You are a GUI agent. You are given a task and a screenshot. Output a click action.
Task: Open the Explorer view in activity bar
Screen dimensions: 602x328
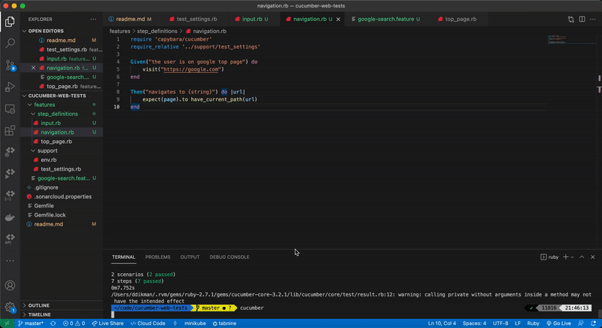pyautogui.click(x=10, y=22)
